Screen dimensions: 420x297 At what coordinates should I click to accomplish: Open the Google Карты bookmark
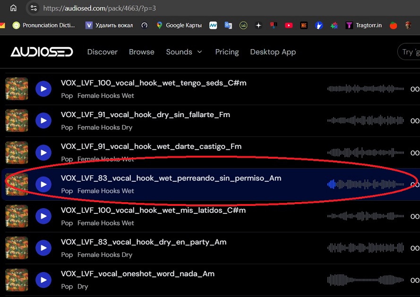[x=179, y=25]
